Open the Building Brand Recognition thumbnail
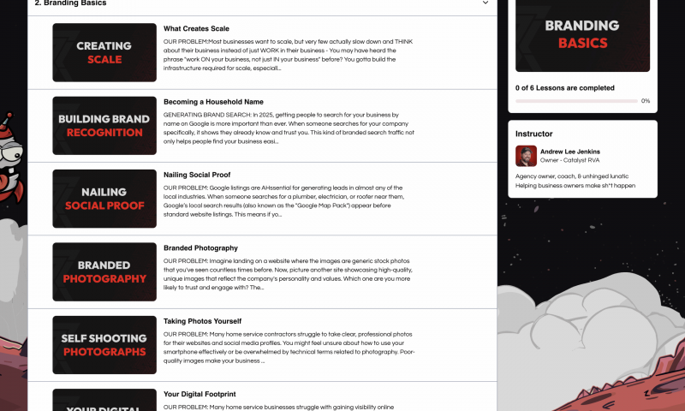Viewport: 685px width, 411px height. [x=104, y=126]
